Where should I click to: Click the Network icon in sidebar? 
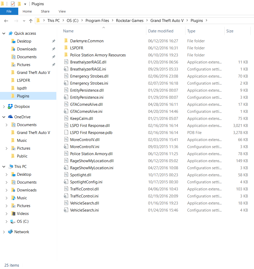pos(10,232)
